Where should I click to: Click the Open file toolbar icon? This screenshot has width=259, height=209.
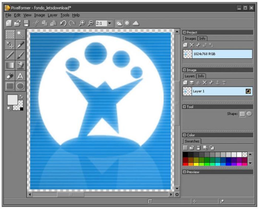click(x=17, y=23)
